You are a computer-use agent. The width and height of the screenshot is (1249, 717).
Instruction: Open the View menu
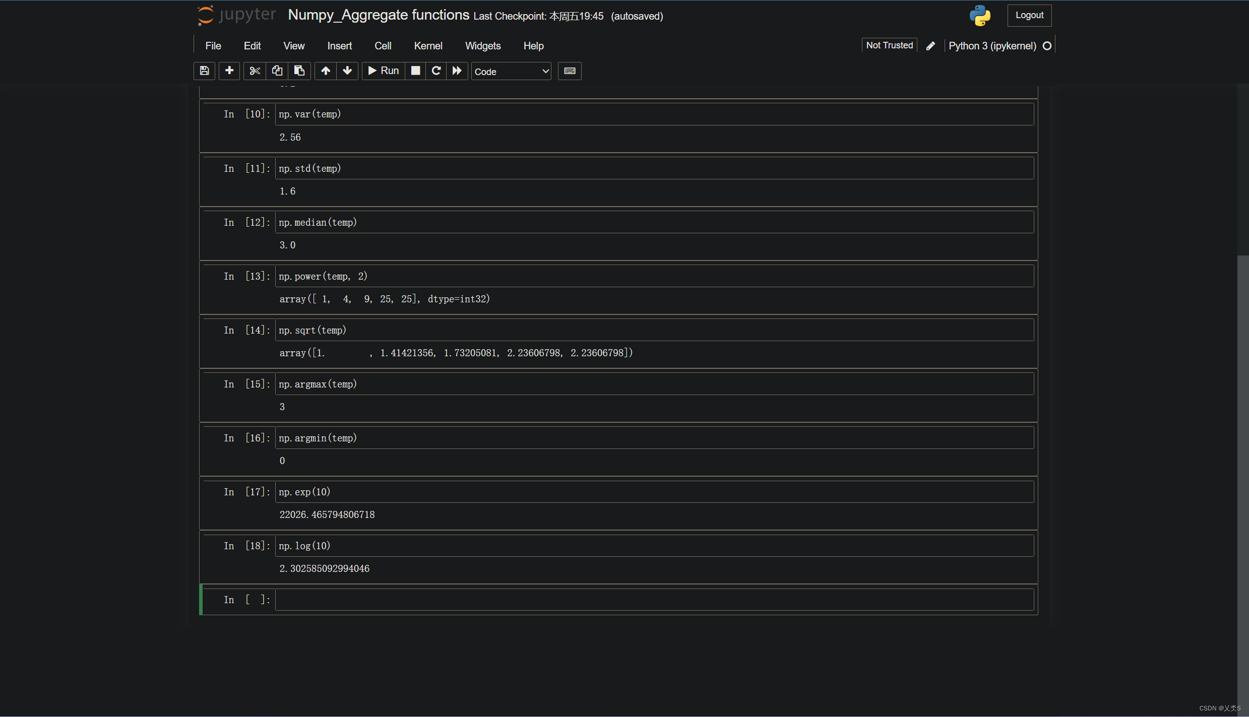[294, 46]
